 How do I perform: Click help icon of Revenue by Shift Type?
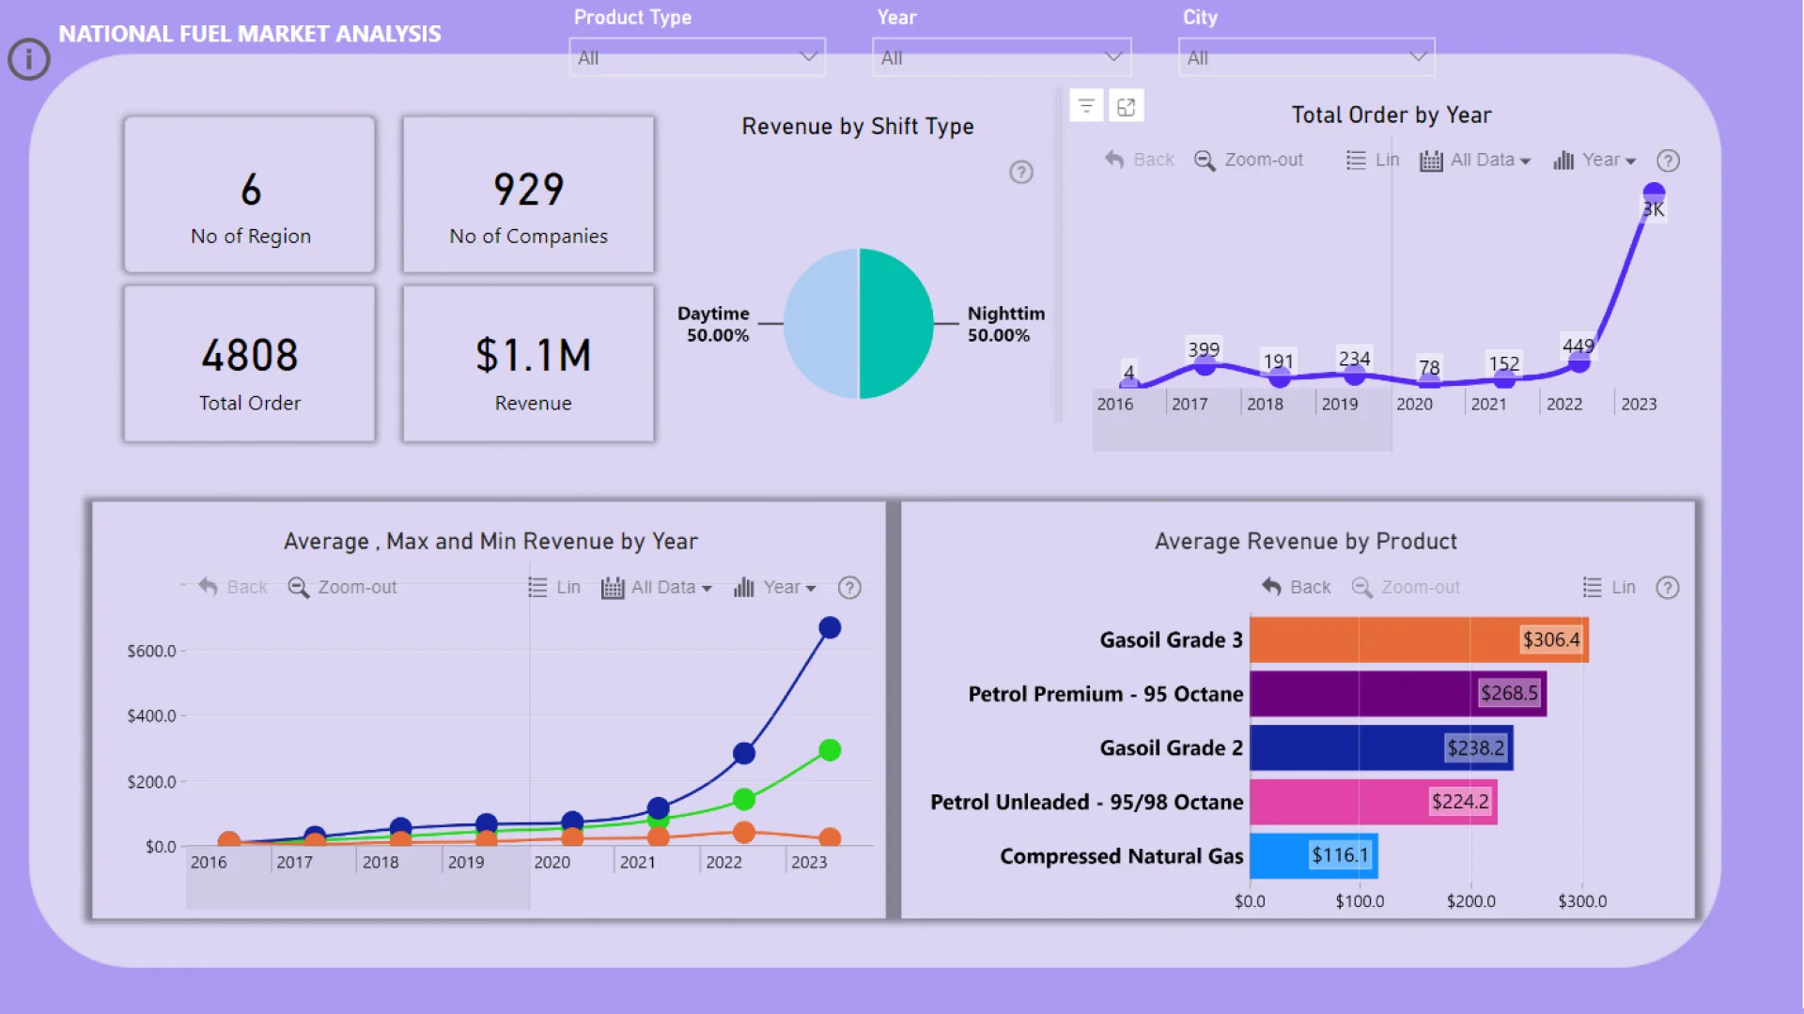1021,172
